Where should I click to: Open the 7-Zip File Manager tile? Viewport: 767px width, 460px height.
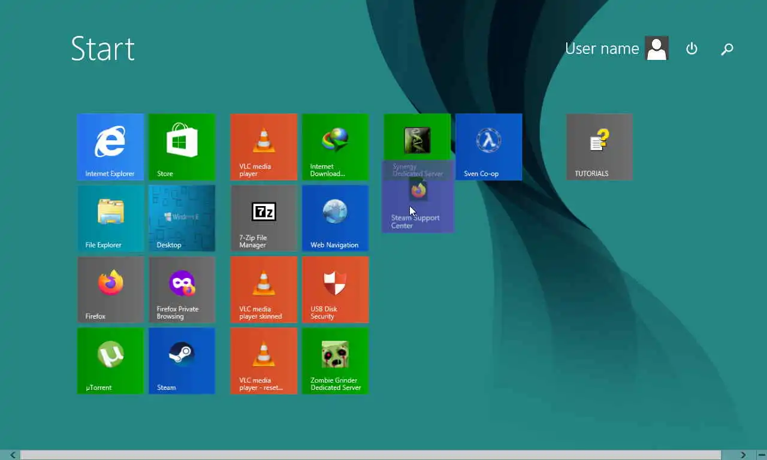point(264,218)
